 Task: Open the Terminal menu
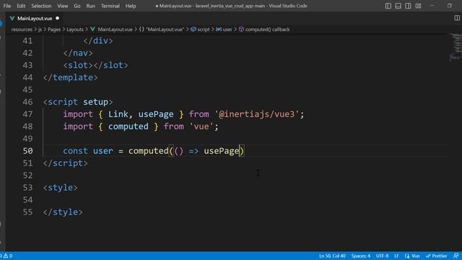(x=110, y=6)
